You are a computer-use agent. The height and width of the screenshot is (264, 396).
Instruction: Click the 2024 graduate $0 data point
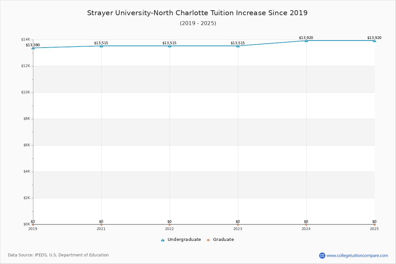pos(306,224)
